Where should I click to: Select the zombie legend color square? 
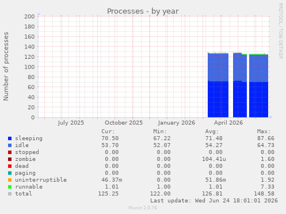(x=10, y=159)
